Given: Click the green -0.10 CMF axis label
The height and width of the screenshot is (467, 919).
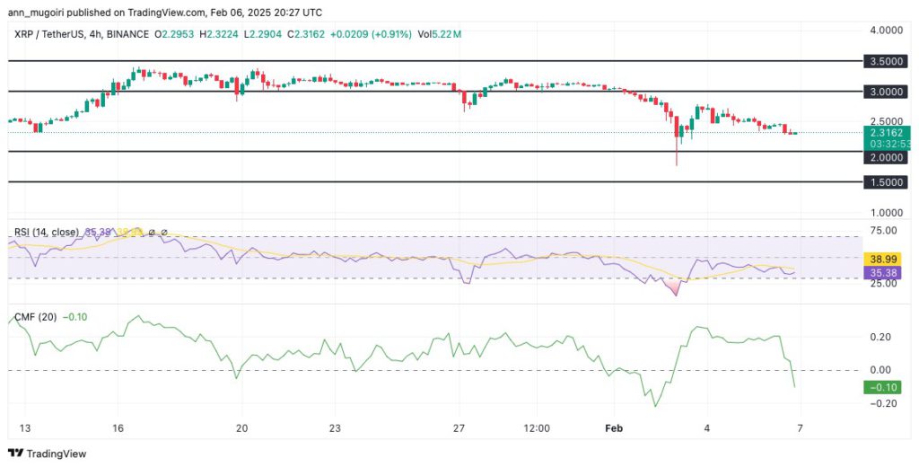Looking at the screenshot, I should pyautogui.click(x=883, y=388).
